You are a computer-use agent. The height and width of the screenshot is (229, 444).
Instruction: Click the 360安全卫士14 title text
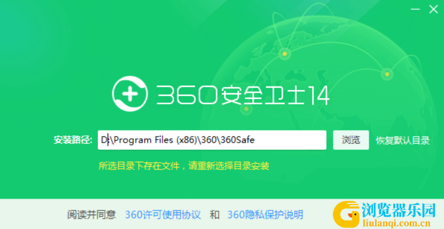243,95
